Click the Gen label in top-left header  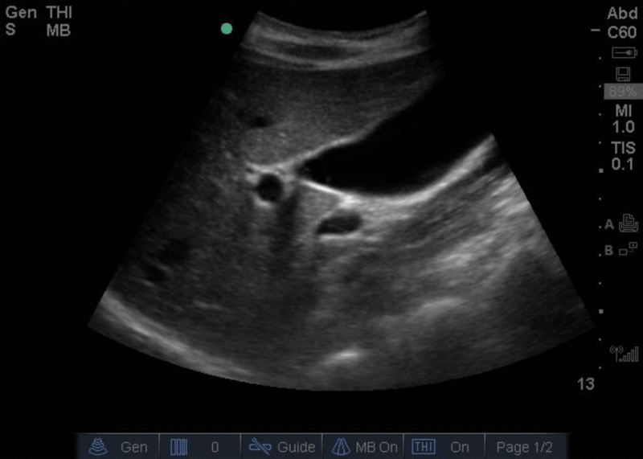point(21,12)
